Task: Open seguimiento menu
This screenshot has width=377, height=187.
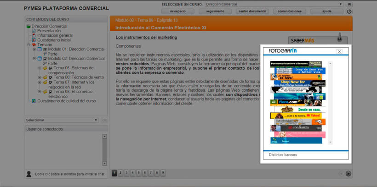Action: pyautogui.click(x=215, y=11)
